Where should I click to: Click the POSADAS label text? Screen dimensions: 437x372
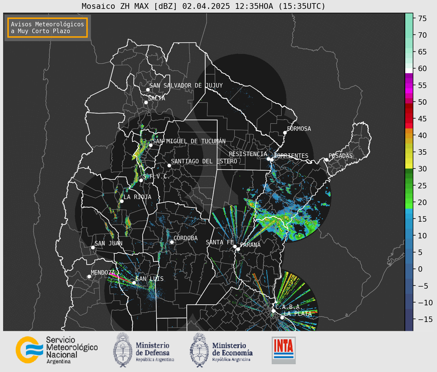pyautogui.click(x=341, y=156)
